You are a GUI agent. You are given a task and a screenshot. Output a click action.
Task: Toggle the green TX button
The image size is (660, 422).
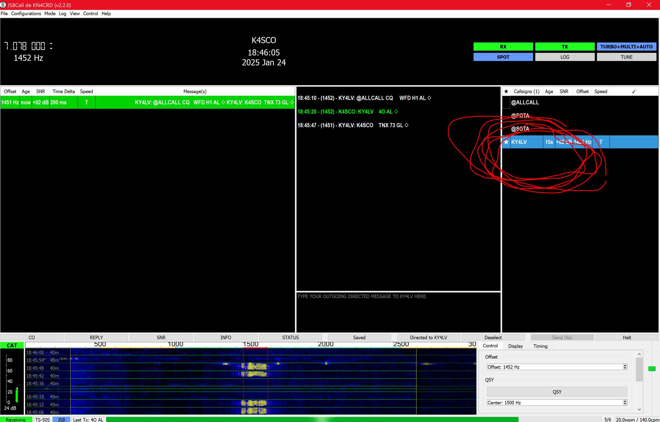click(x=565, y=47)
